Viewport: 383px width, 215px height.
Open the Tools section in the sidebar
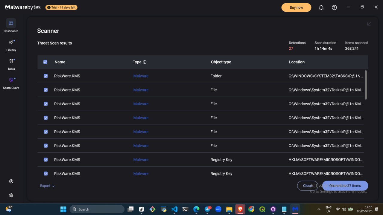tap(11, 64)
